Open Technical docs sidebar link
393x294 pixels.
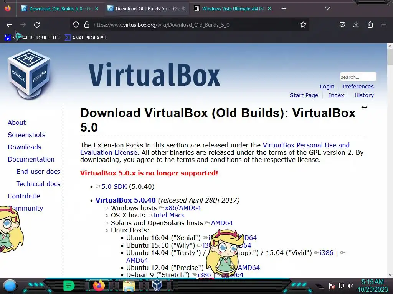point(38,184)
